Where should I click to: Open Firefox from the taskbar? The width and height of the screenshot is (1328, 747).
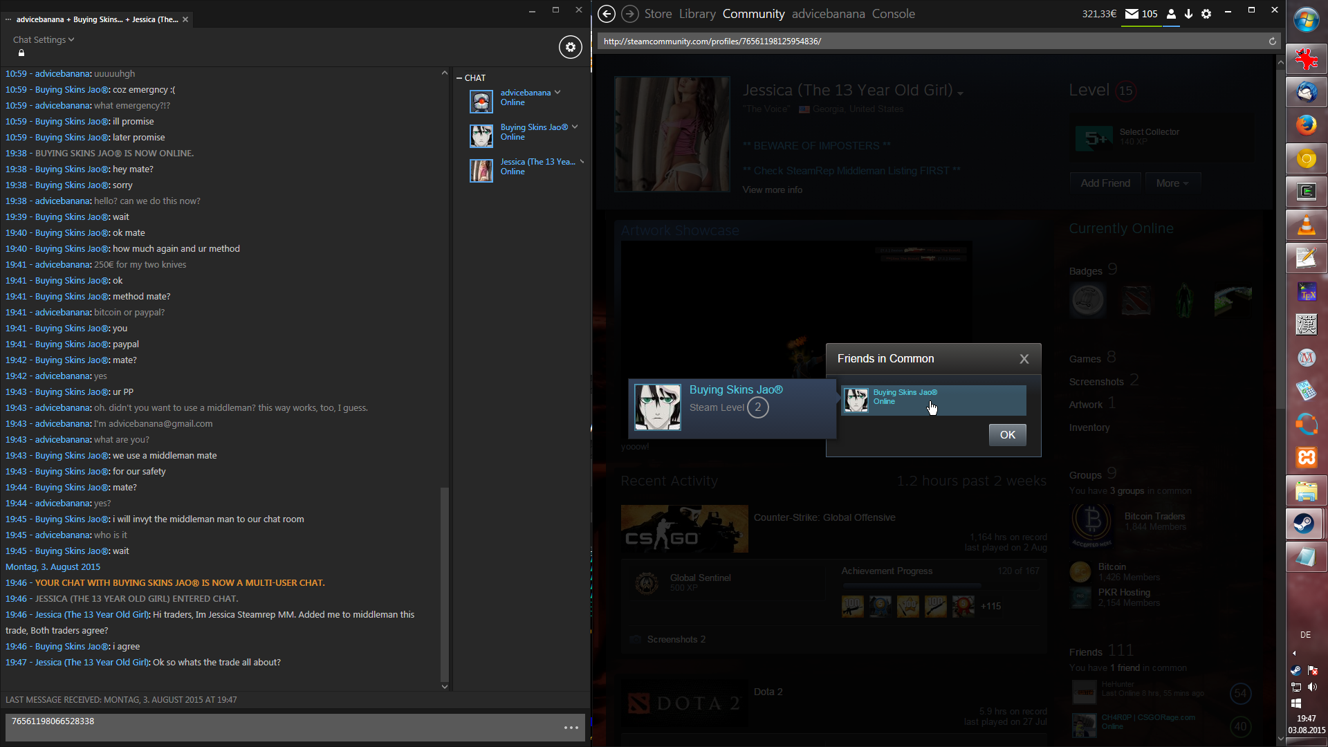1306,125
